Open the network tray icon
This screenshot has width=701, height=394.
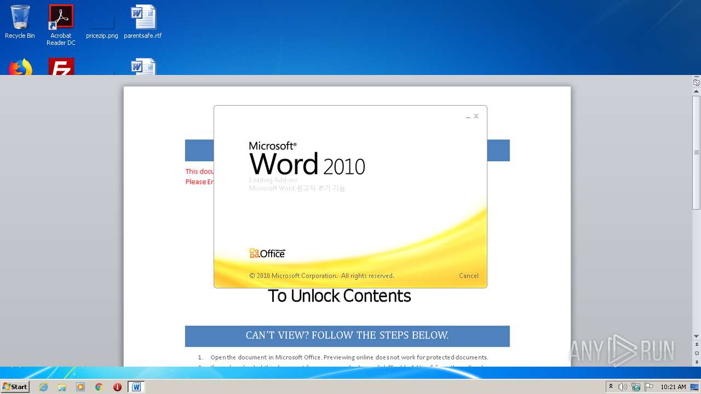636,387
